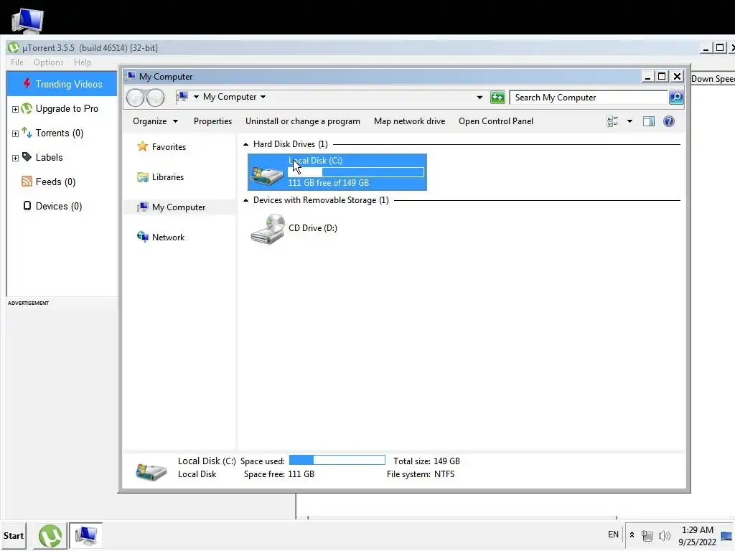Click the Forward navigation arrow in My Computer

(x=156, y=98)
